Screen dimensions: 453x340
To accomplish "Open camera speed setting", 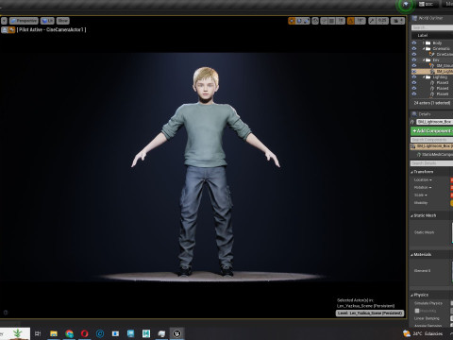I will pyautogui.click(x=397, y=21).
